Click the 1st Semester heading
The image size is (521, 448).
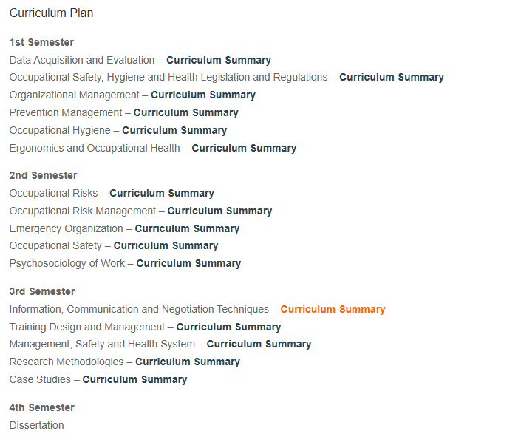tap(41, 43)
